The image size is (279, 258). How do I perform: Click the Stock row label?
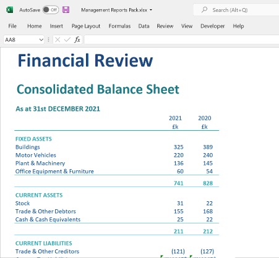pyautogui.click(x=22, y=203)
